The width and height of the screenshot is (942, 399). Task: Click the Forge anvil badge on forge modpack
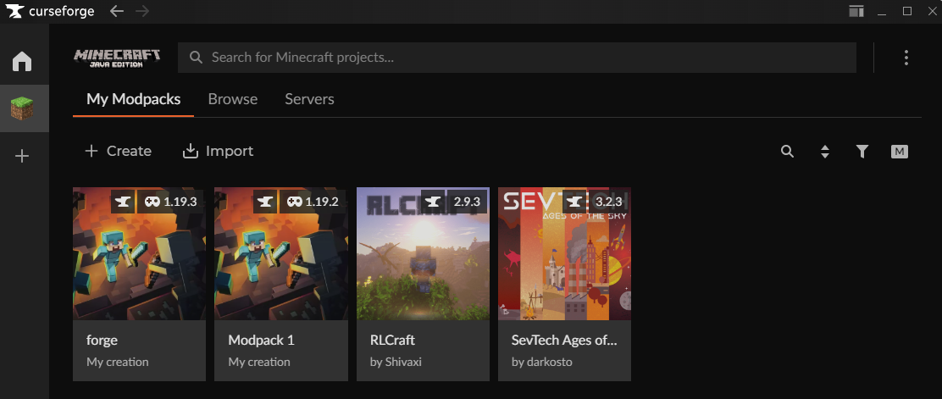[123, 202]
